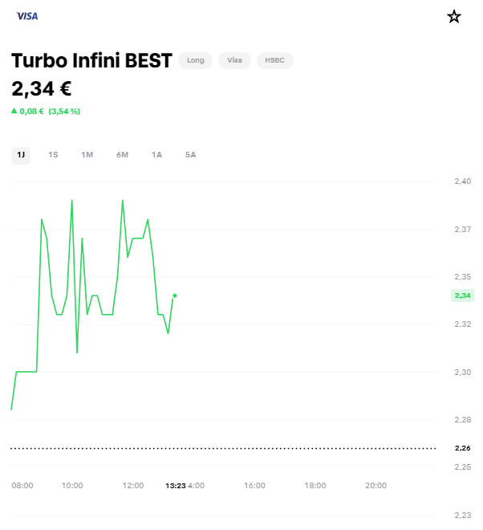Click the green 2,34 price axis label
The height and width of the screenshot is (530, 483).
pos(462,296)
